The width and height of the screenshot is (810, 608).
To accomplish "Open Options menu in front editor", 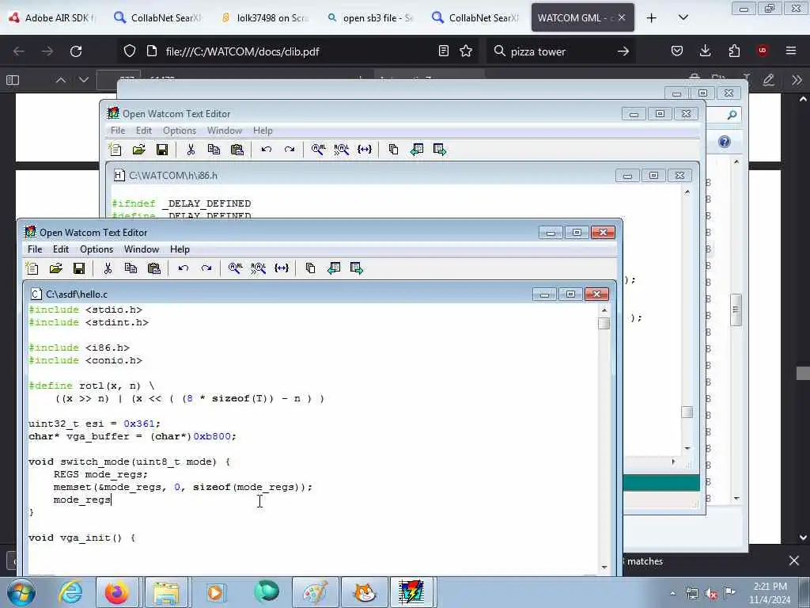I will point(96,249).
